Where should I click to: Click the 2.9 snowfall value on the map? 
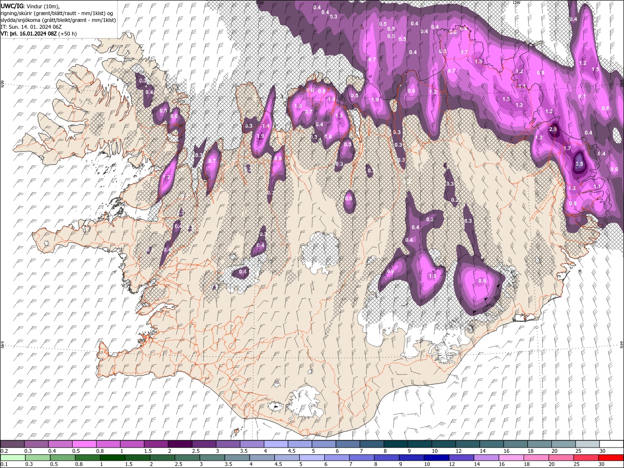[x=553, y=129]
